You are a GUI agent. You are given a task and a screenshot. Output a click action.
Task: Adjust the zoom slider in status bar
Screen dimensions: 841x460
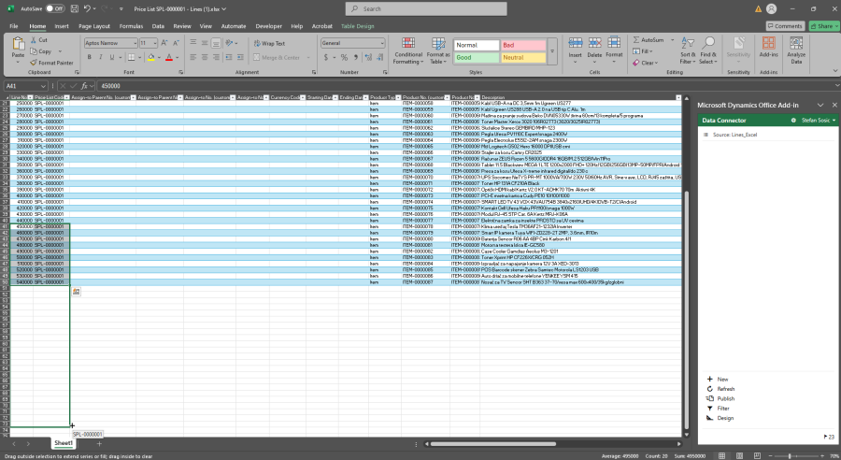click(x=790, y=455)
